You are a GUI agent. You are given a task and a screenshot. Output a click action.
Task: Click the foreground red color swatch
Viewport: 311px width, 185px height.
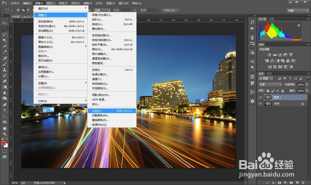[x=3, y=143]
